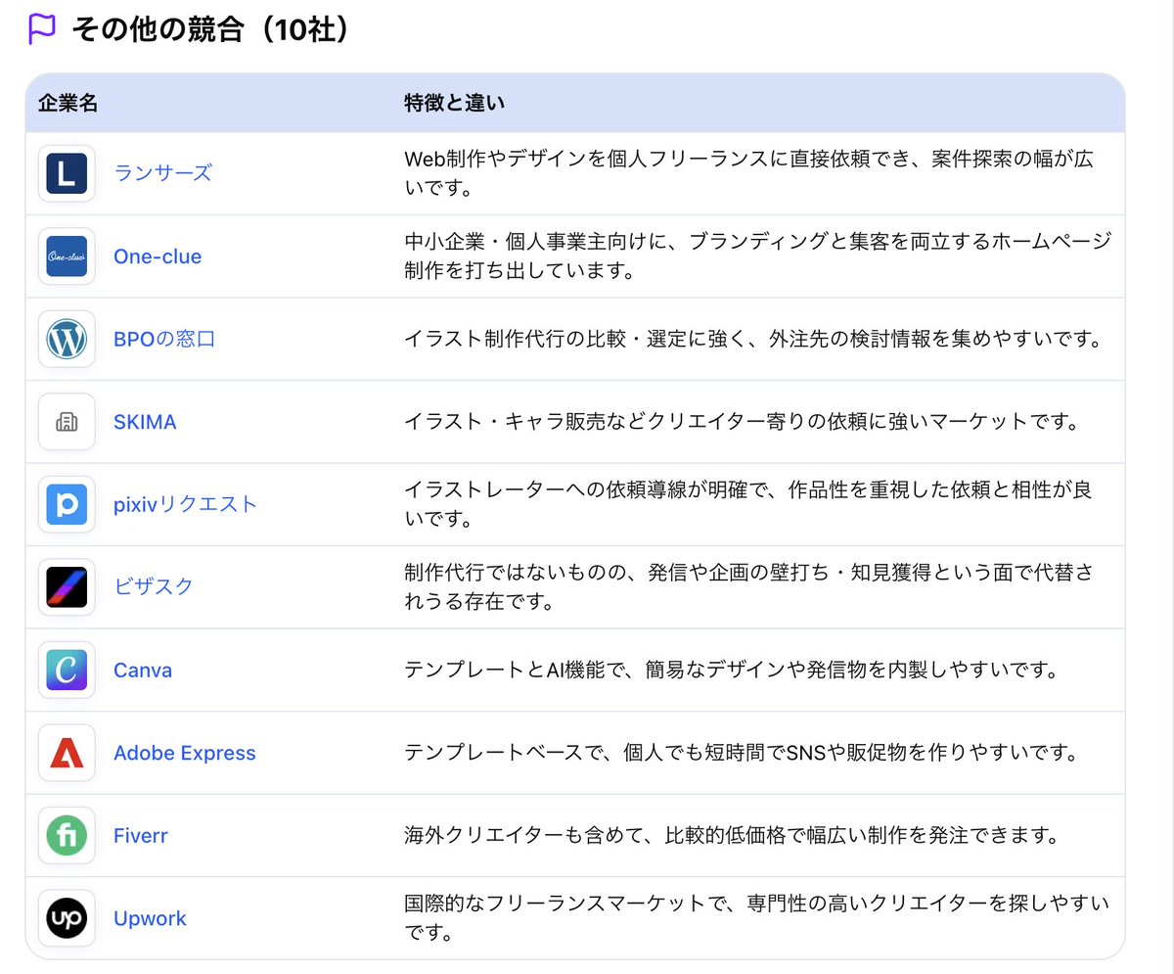Click the ランサーズ description about 個人フリーランス

pyautogui.click(x=748, y=173)
